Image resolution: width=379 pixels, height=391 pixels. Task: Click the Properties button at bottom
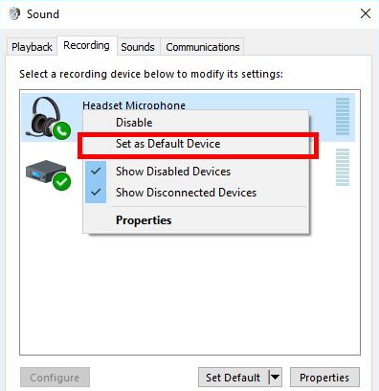point(324,378)
